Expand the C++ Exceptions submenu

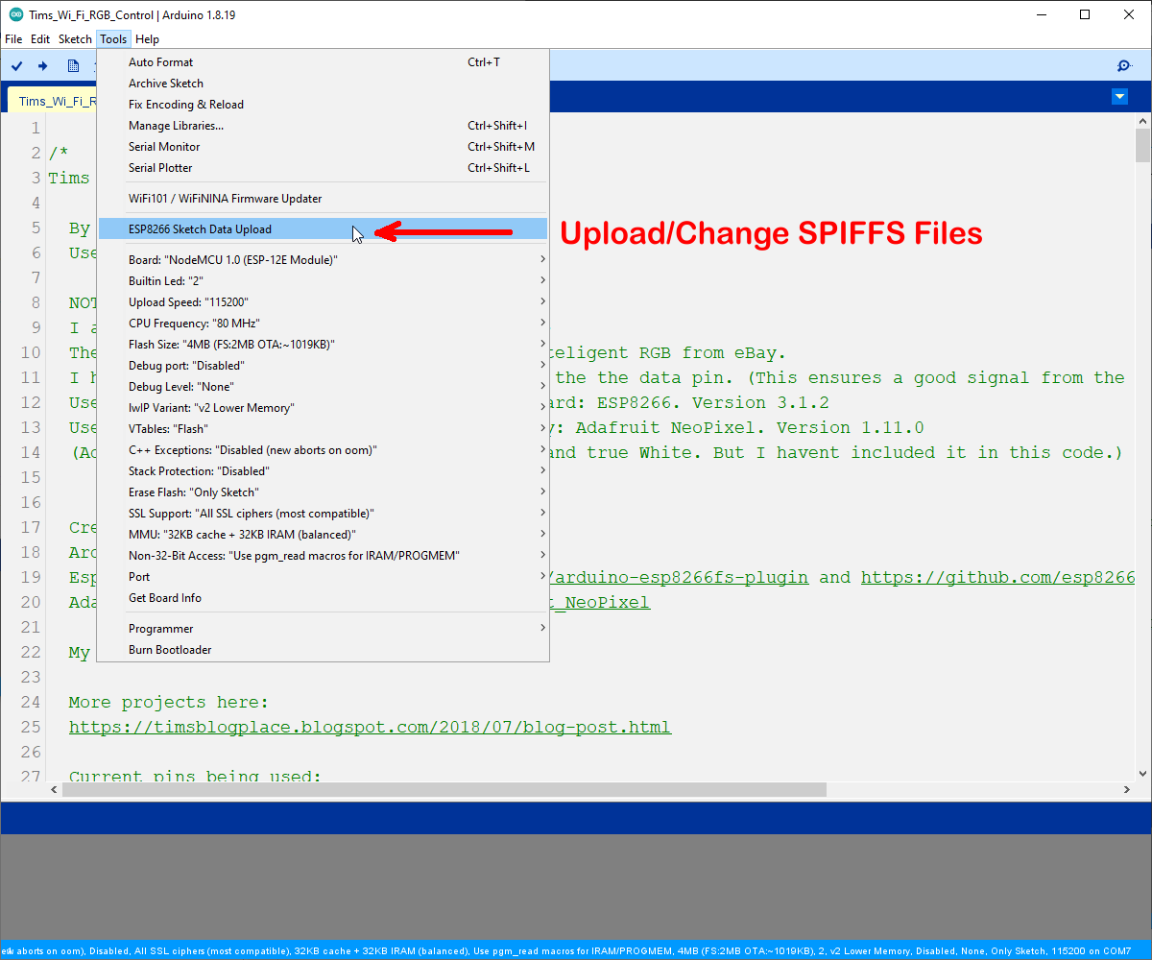(323, 450)
